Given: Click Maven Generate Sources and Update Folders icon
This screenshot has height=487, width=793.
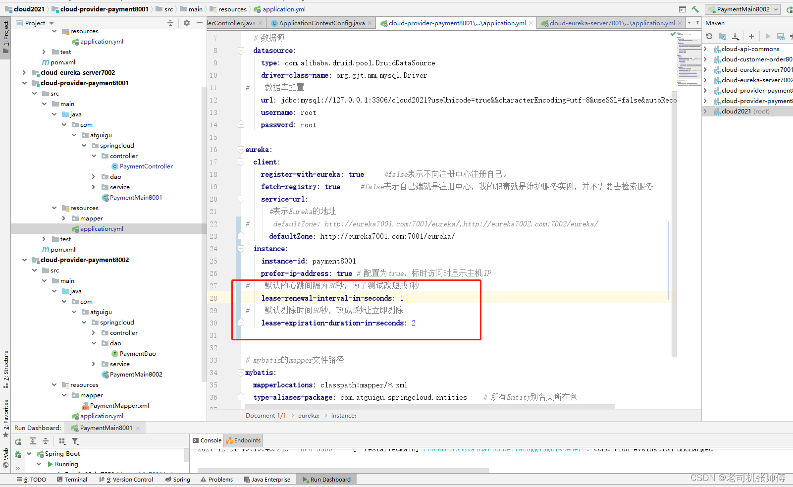Looking at the screenshot, I should pyautogui.click(x=722, y=36).
